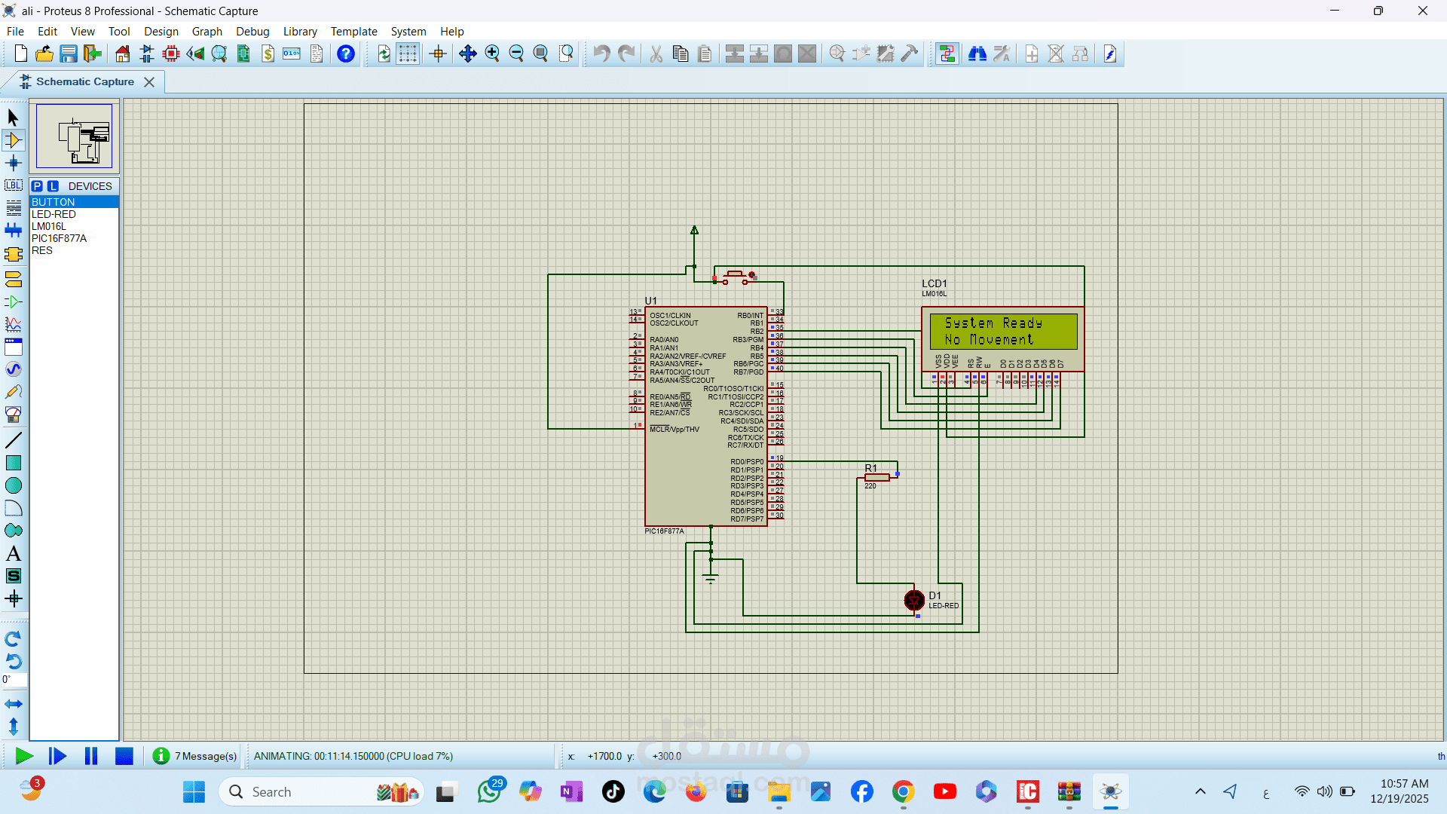Select PIC16F877A in the devices list

[x=59, y=238]
